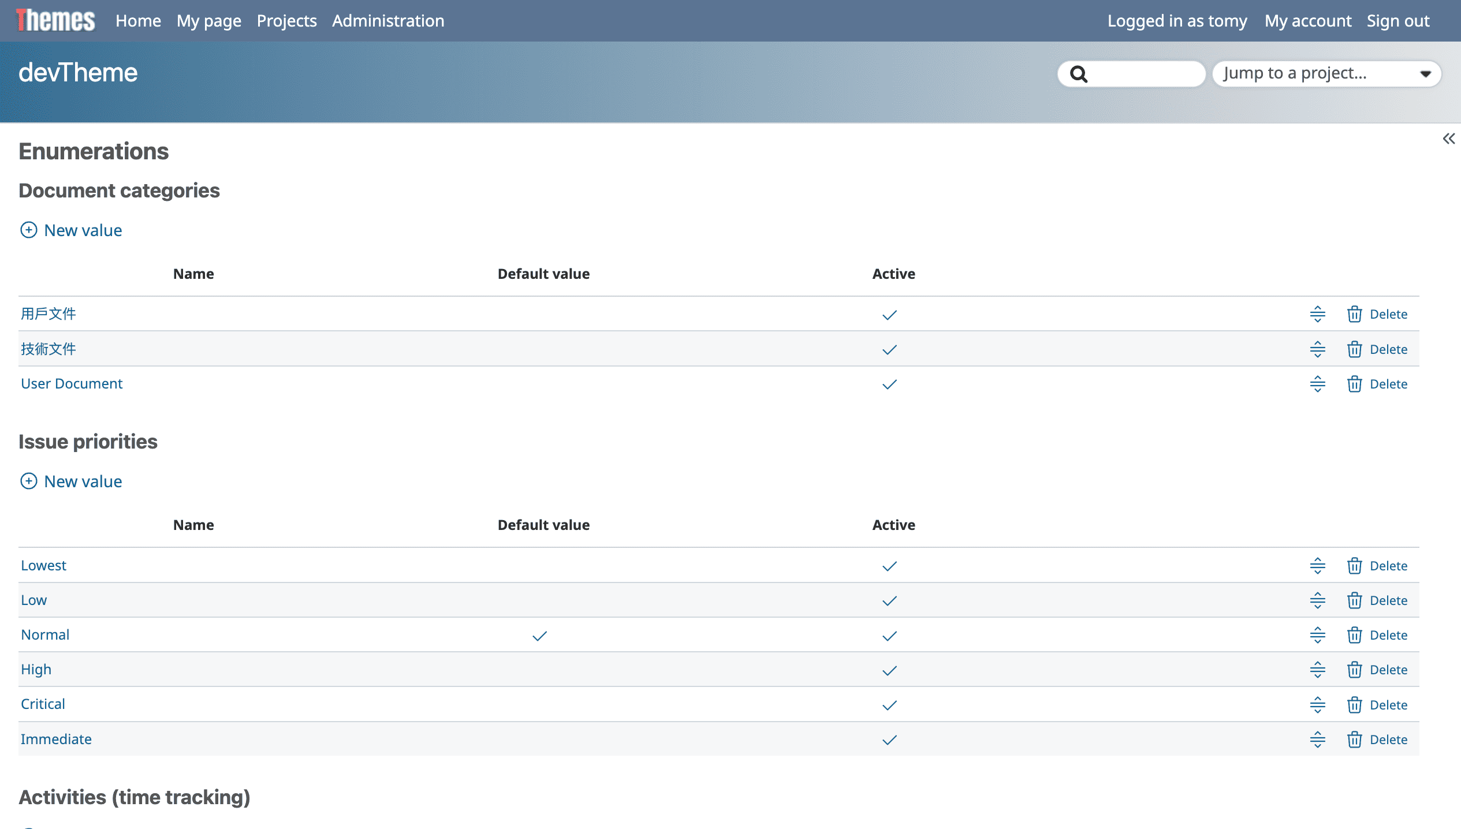1461x829 pixels.
Task: Click into the search input field
Action: coord(1143,74)
